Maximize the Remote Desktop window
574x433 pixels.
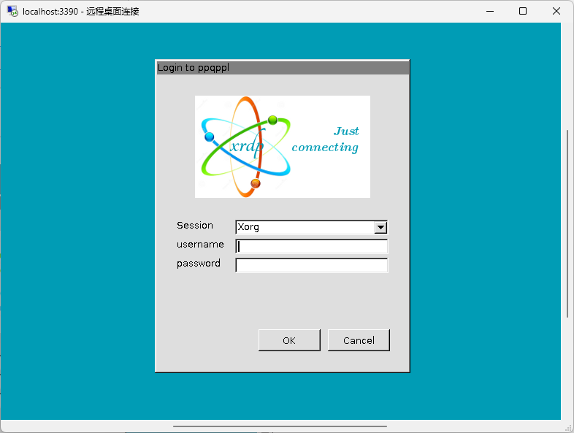pos(523,12)
